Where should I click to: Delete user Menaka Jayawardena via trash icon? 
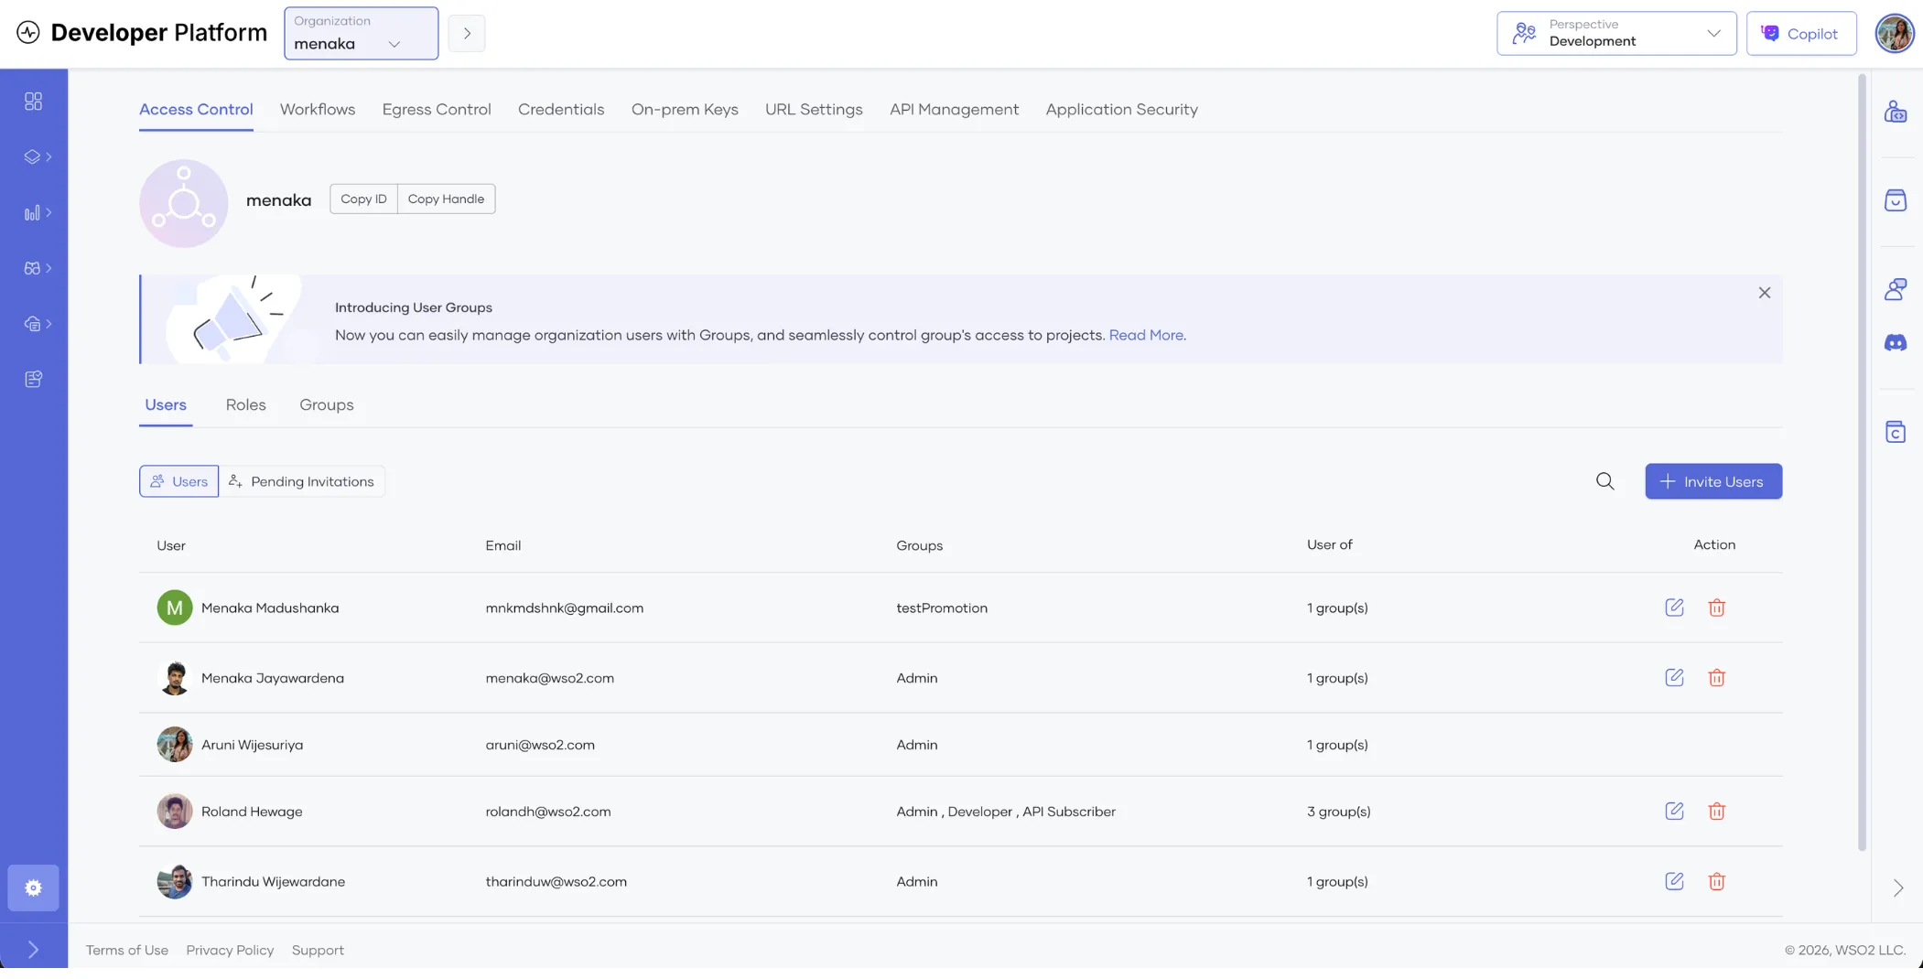point(1716,678)
